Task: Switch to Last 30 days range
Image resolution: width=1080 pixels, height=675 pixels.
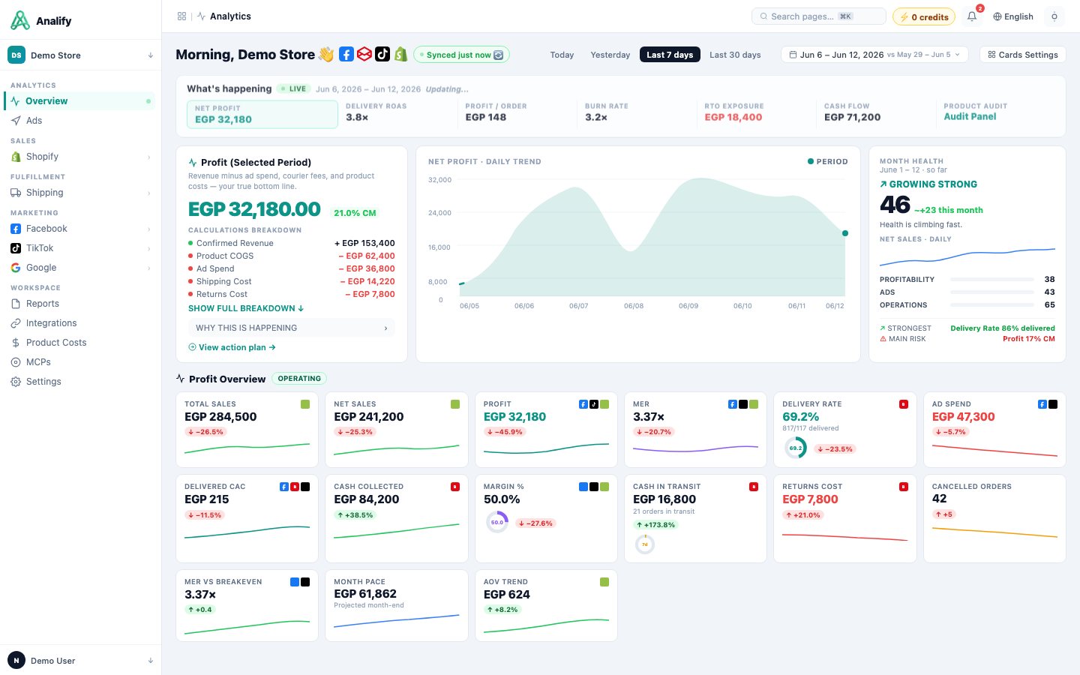Action: point(735,55)
